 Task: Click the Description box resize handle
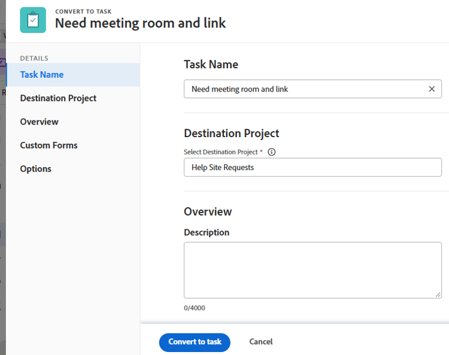[438, 295]
